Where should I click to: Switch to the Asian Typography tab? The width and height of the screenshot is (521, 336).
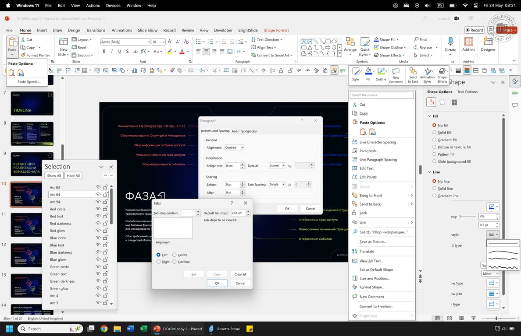244,131
